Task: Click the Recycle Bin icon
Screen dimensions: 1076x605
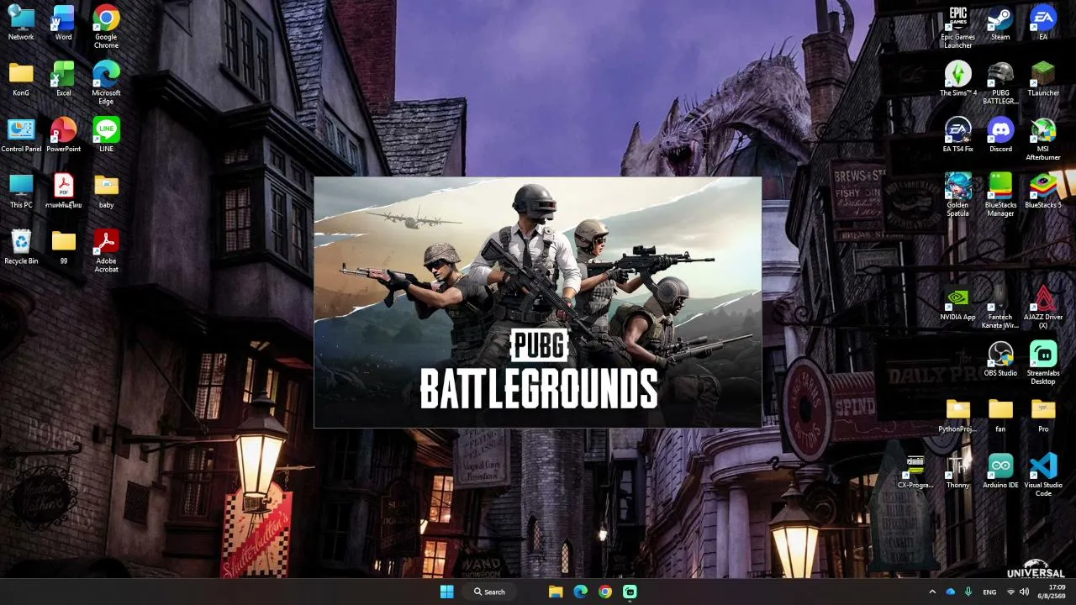Action: pos(21,248)
